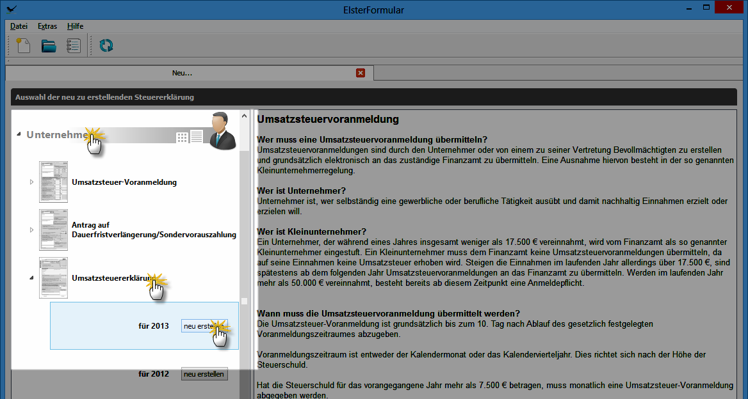This screenshot has width=748, height=399.
Task: Expand the Umsatzsteuer-Voranmeldung tree arrow
Action: 32,182
